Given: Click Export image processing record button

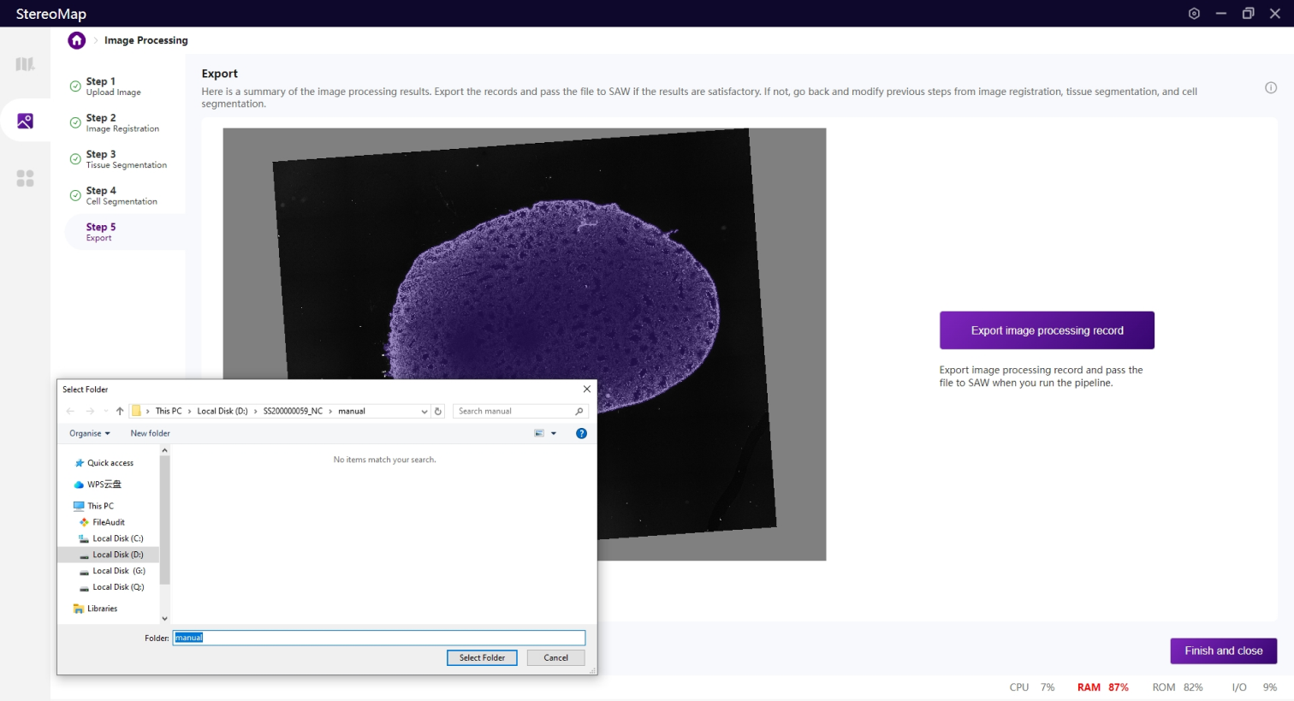Looking at the screenshot, I should tap(1047, 330).
